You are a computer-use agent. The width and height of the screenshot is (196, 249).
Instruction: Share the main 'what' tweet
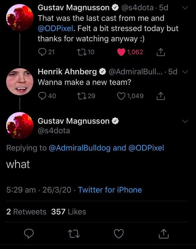click(163, 235)
